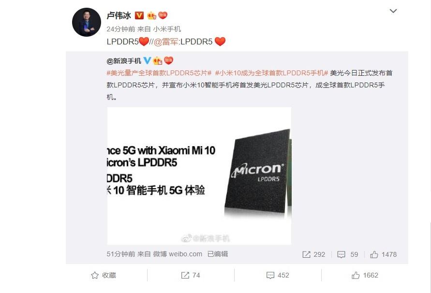Open the @雷军 mention link
The image size is (431, 293).
pos(166,42)
